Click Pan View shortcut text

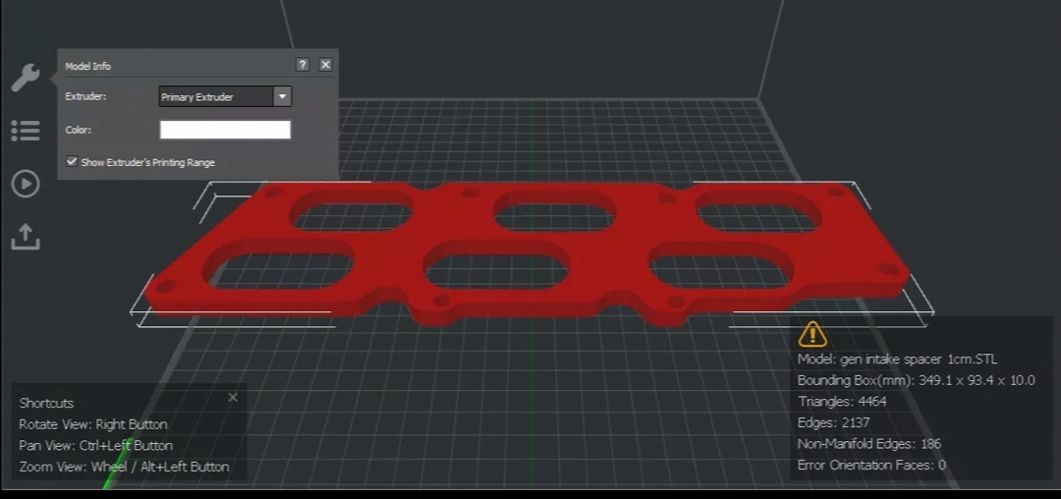click(x=96, y=446)
